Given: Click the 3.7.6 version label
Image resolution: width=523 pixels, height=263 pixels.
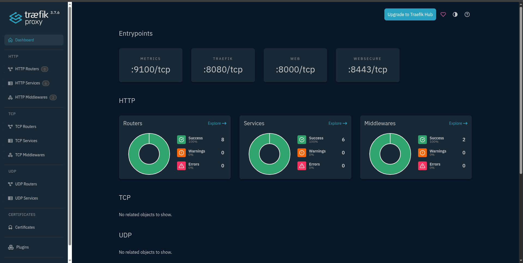Looking at the screenshot, I should (x=55, y=13).
